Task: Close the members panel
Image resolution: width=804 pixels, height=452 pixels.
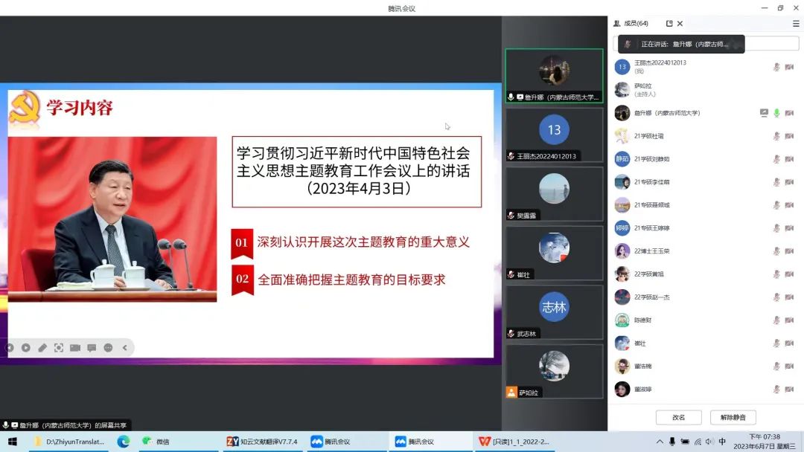Action: 680,24
